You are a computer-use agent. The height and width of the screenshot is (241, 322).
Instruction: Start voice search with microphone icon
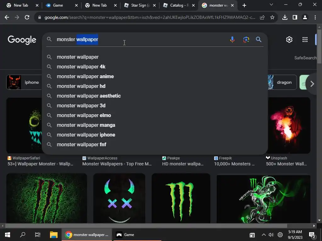click(232, 39)
